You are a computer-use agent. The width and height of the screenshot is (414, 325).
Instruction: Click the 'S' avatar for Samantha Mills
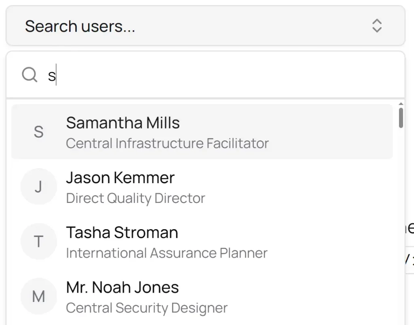(38, 132)
